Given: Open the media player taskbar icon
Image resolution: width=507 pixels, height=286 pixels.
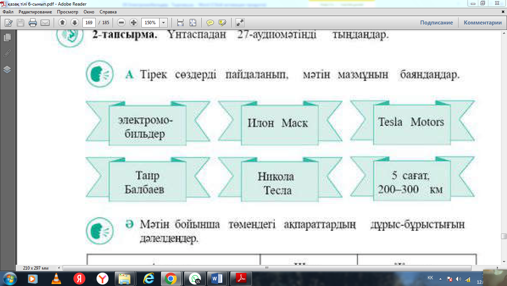Looking at the screenshot, I should coord(33,278).
